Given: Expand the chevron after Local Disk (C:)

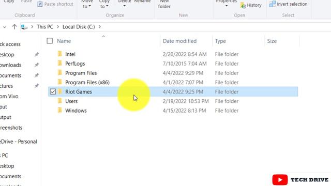Looking at the screenshot, I should (x=100, y=27).
